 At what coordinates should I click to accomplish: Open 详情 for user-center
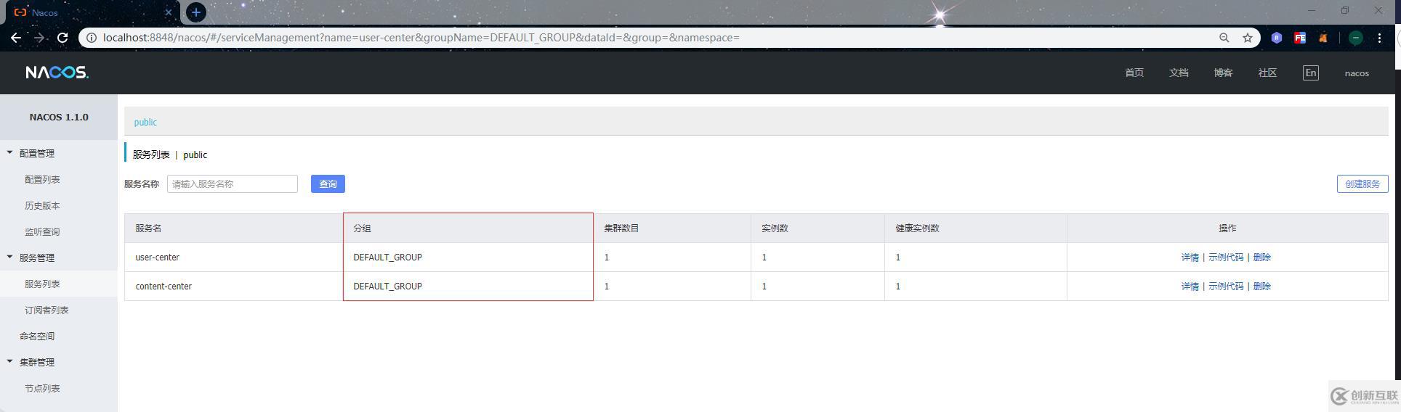pos(1190,257)
